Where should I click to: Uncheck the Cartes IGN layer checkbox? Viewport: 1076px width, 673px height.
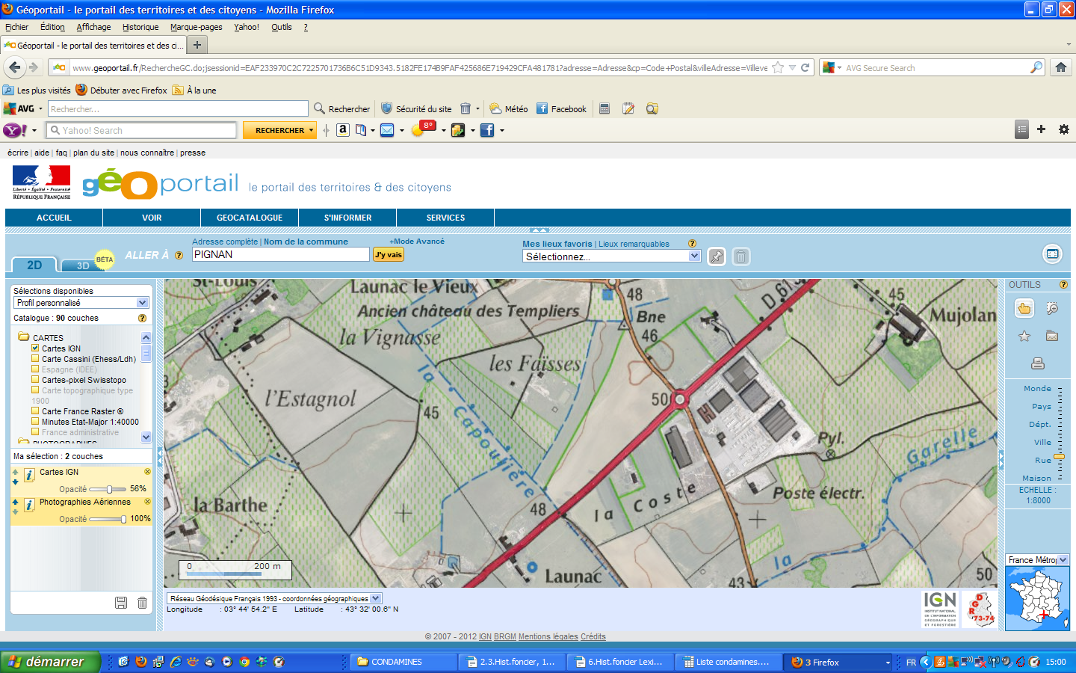point(35,348)
